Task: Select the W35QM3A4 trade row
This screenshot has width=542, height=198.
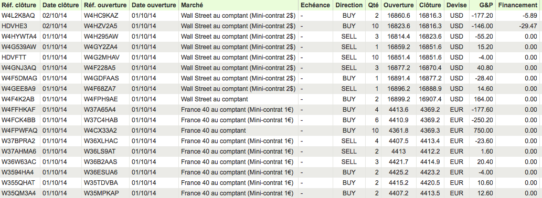Action: point(271,193)
